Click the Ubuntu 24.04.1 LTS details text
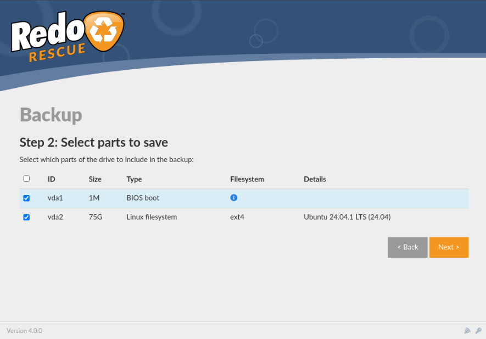 pos(347,217)
